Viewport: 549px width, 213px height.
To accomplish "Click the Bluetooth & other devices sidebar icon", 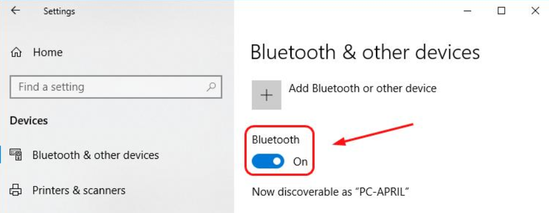I will 16,155.
